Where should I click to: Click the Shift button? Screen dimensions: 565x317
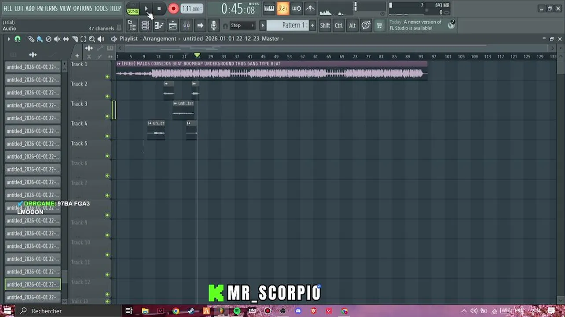coord(325,26)
